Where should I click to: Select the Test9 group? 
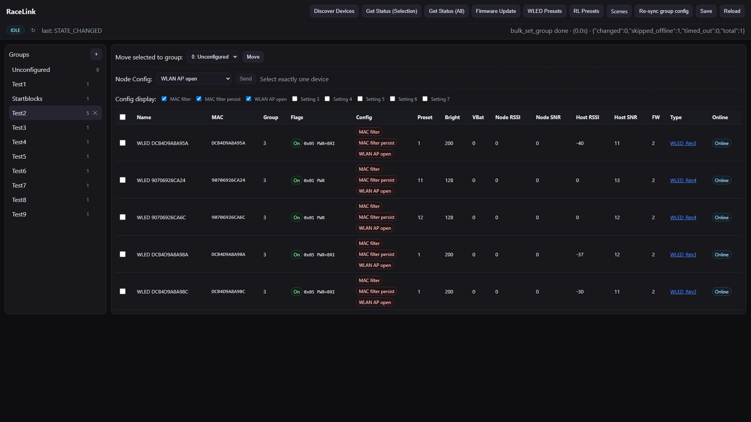56,214
